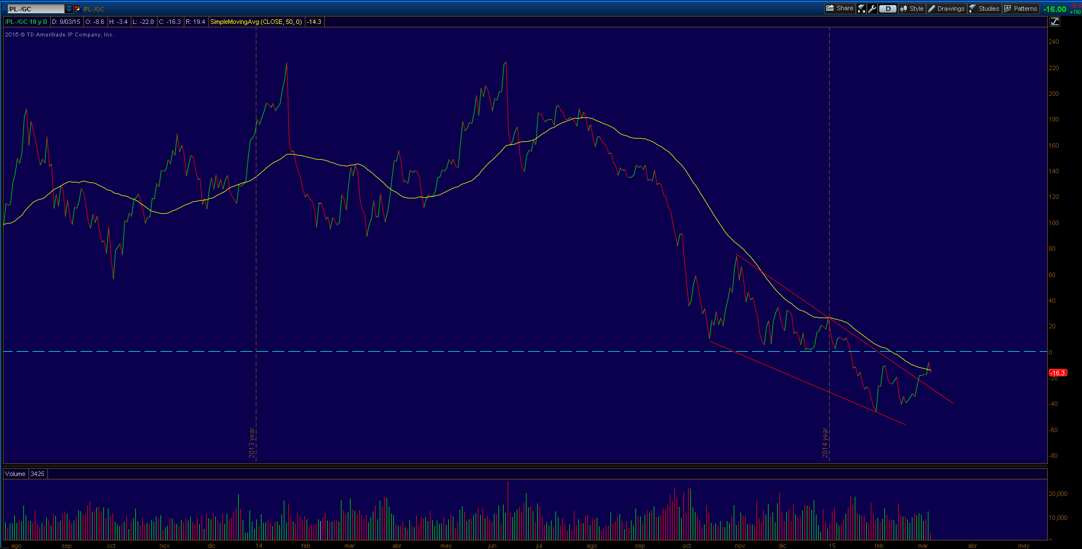The image size is (1082, 549).
Task: Click the curve icon above the price axis
Action: coord(1055,22)
